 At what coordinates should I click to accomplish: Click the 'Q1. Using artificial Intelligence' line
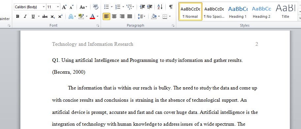click(x=148, y=61)
